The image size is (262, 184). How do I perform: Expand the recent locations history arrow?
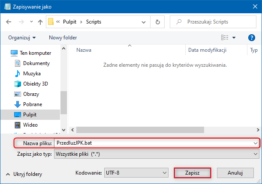click(30, 21)
